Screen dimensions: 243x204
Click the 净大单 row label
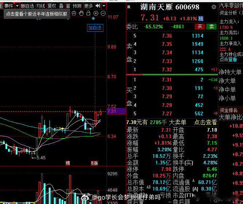pos(227,81)
